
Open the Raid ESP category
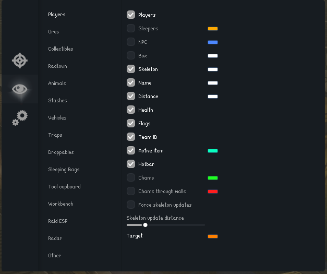pyautogui.click(x=58, y=221)
